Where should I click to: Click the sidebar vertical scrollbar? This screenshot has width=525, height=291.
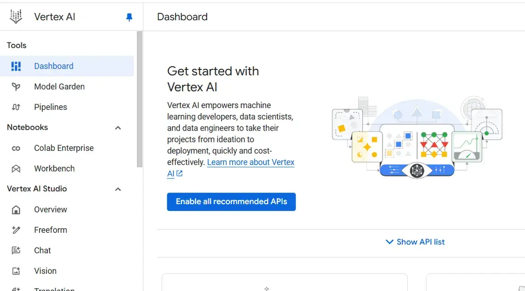[x=140, y=99]
